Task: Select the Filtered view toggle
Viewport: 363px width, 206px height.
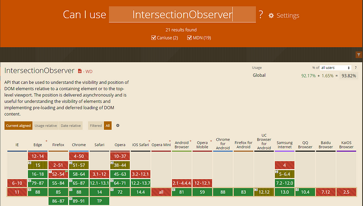Action: (x=96, y=126)
